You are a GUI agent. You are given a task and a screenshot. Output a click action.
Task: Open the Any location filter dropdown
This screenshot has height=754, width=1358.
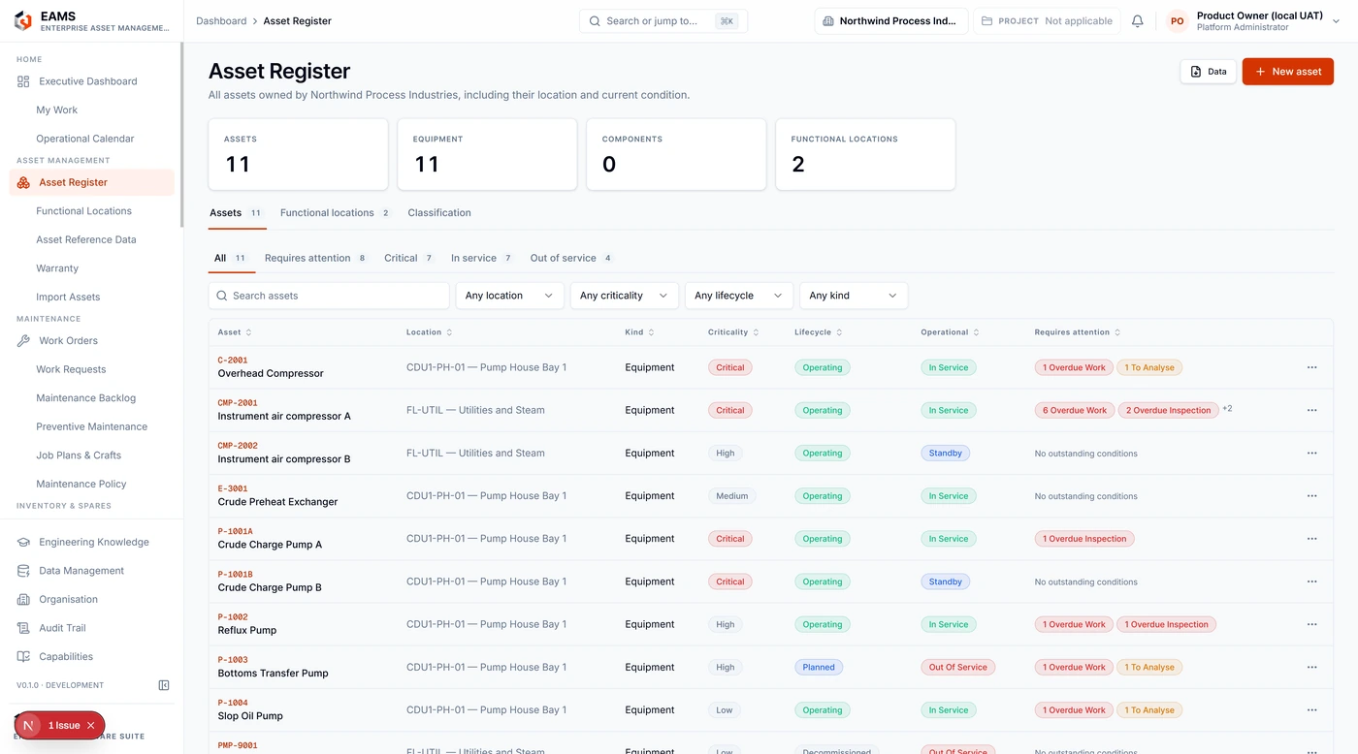pos(509,296)
